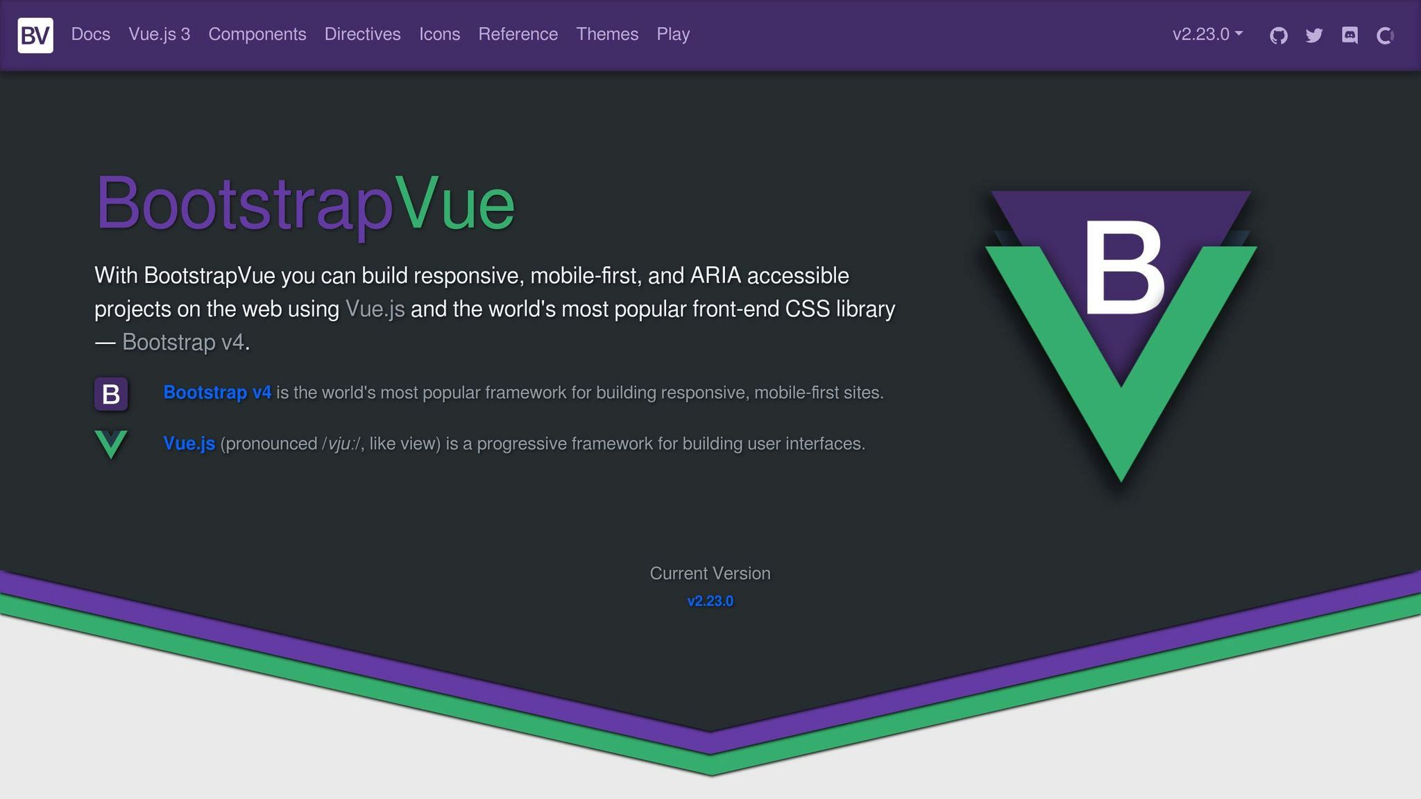The width and height of the screenshot is (1421, 799).
Task: Click the Open Collective icon
Action: point(1385,35)
